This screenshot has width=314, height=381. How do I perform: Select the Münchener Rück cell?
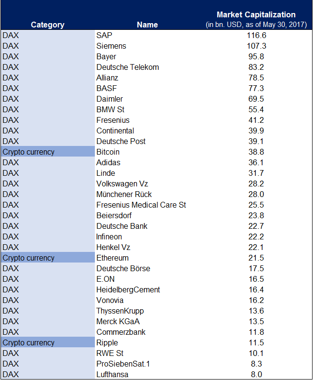click(x=124, y=195)
